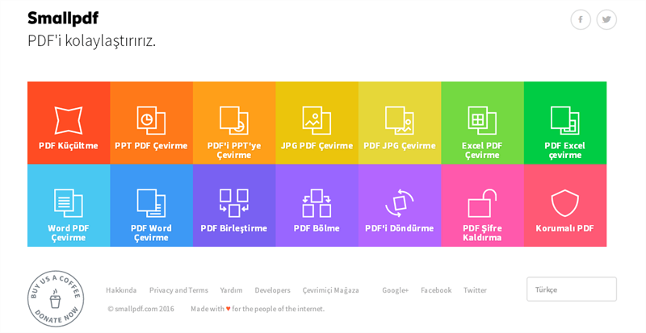This screenshot has width=646, height=333.
Task: Click the Twitter bird icon in header
Action: click(606, 19)
